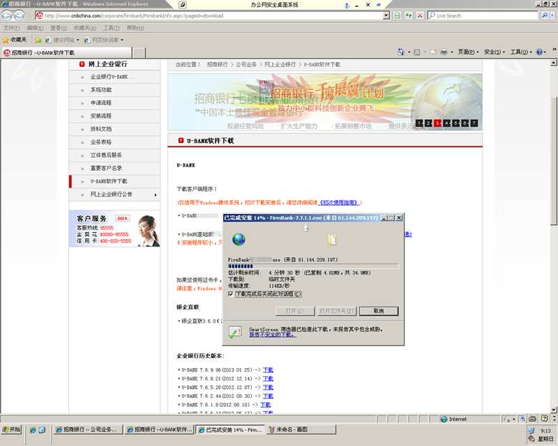Select banner slide number 1
Screen dimensions: 558x446
click(420, 123)
